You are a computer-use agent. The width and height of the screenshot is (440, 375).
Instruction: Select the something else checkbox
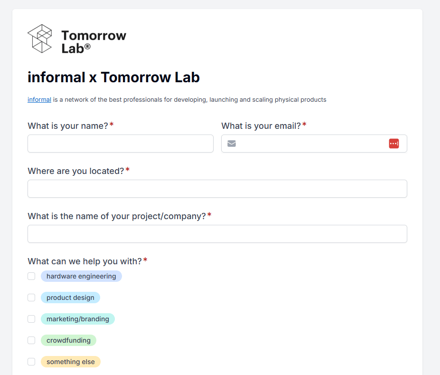point(31,362)
